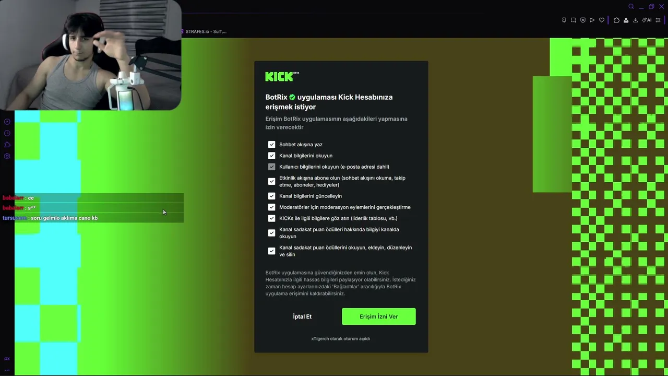Click 'xTigerch olarak oturum açıldı' text
Viewport: 668px width, 376px height.
[x=341, y=338]
